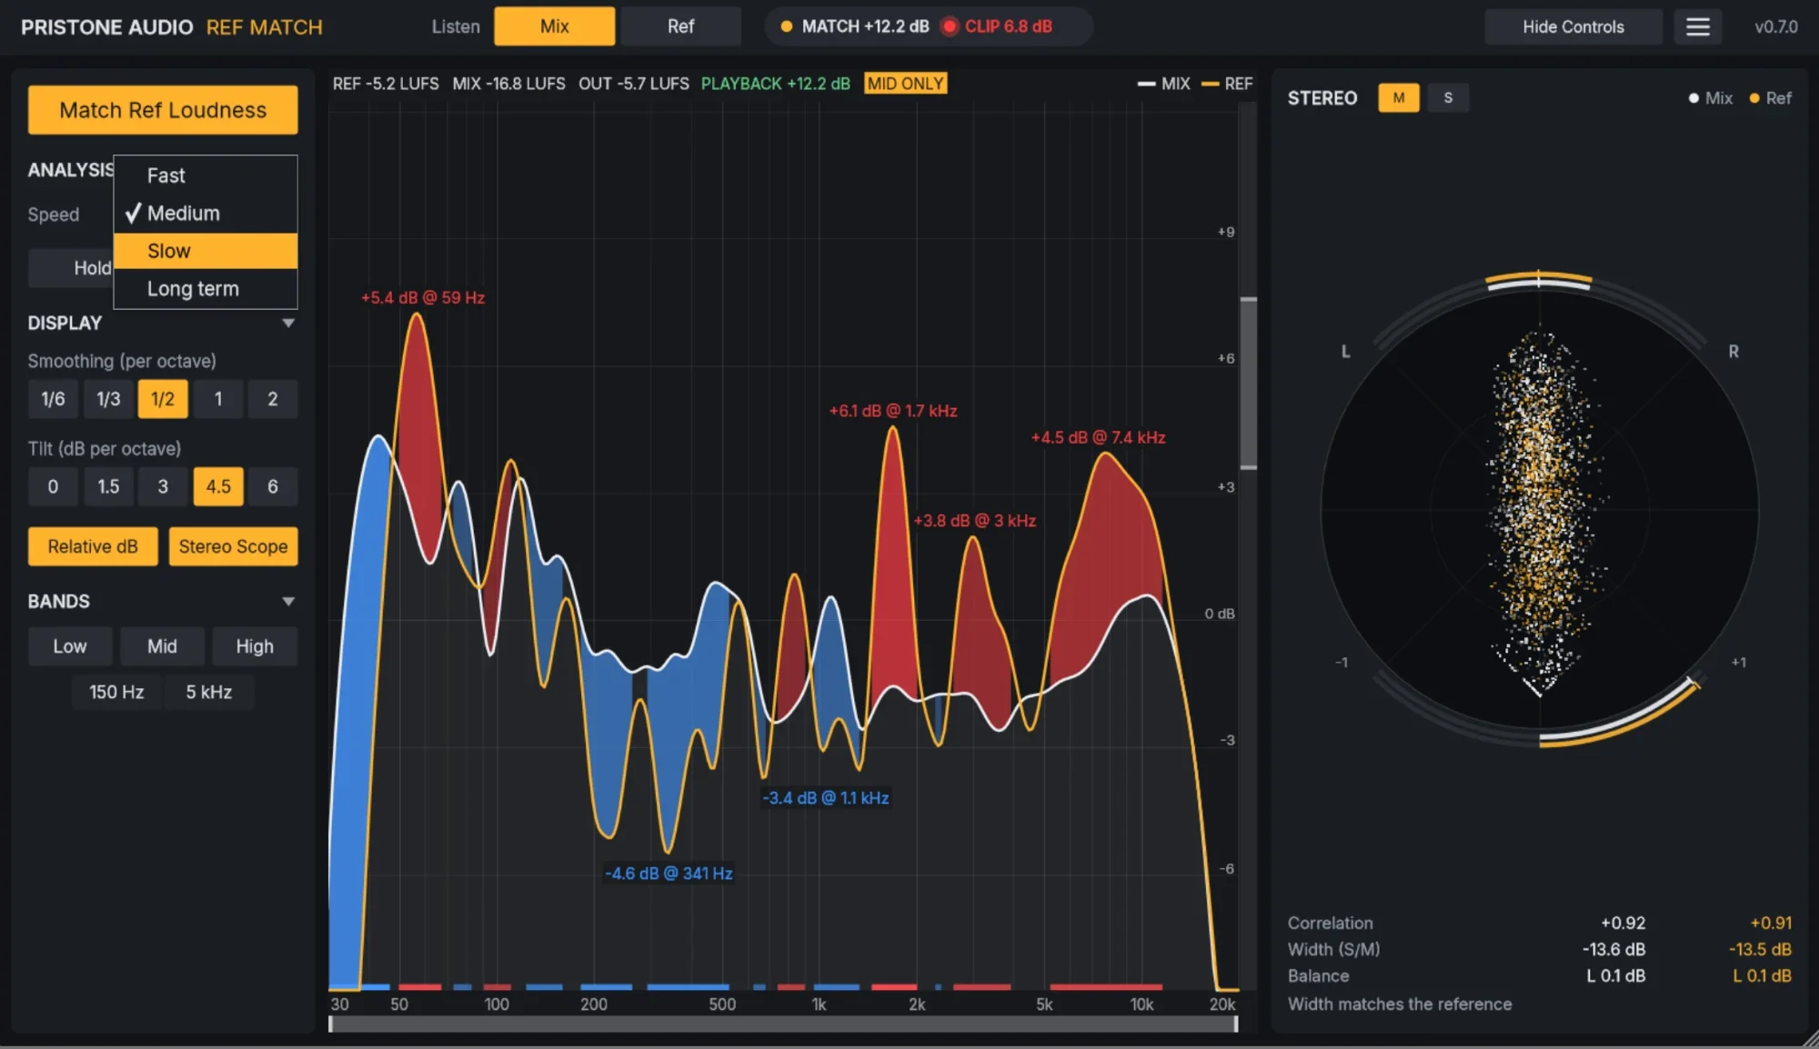Click the -4.6 dB @ 341 Hz dip label
The image size is (1819, 1049).
(x=668, y=874)
